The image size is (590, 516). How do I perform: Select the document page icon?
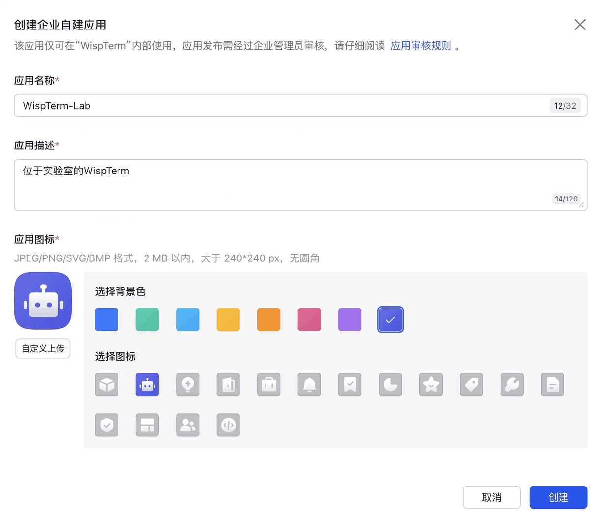click(x=553, y=384)
